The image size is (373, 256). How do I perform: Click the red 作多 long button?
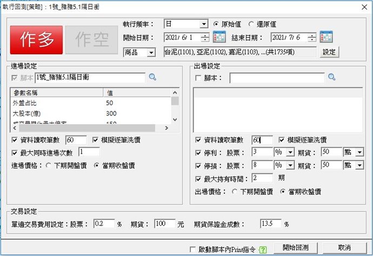pos(36,39)
